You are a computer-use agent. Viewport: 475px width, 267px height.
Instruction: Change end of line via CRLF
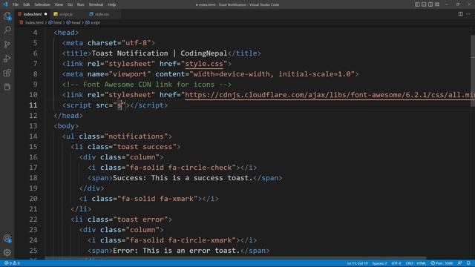pyautogui.click(x=409, y=263)
